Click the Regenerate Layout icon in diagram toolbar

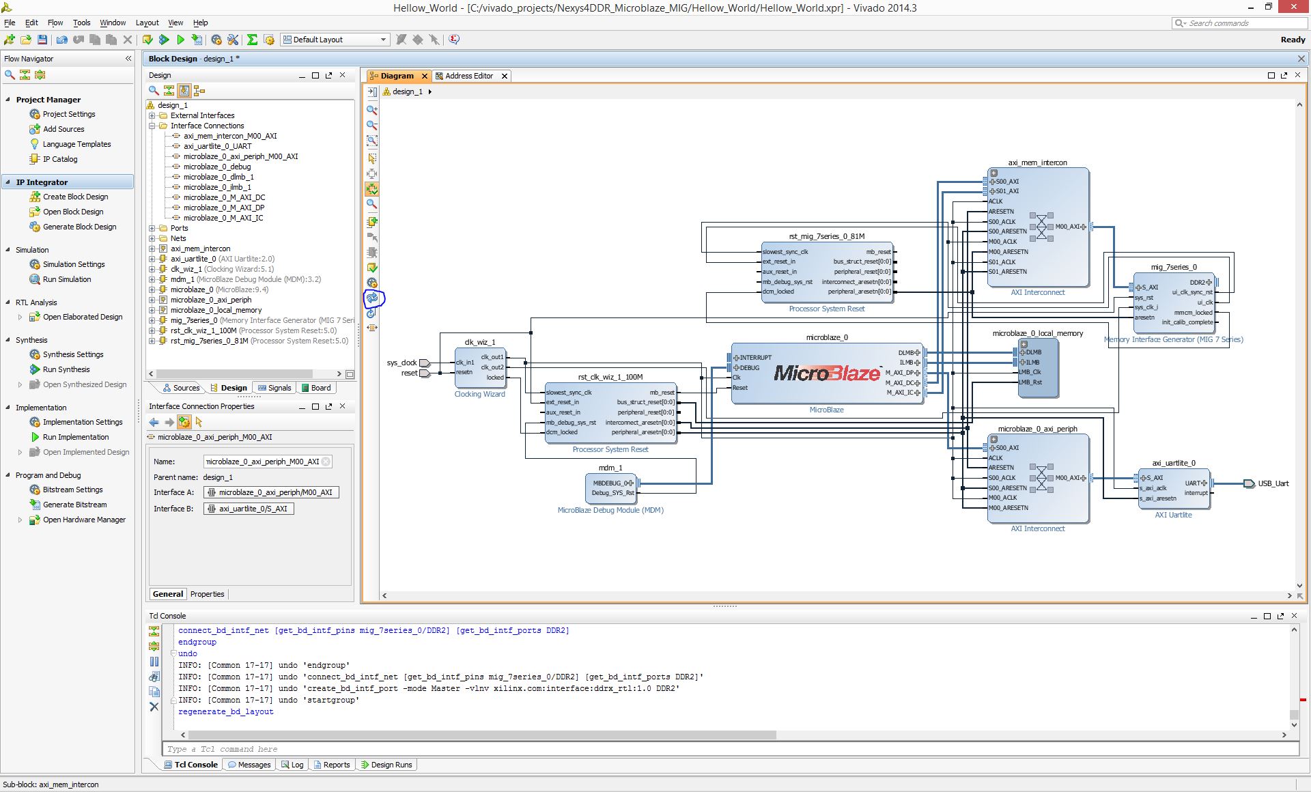pos(372,298)
